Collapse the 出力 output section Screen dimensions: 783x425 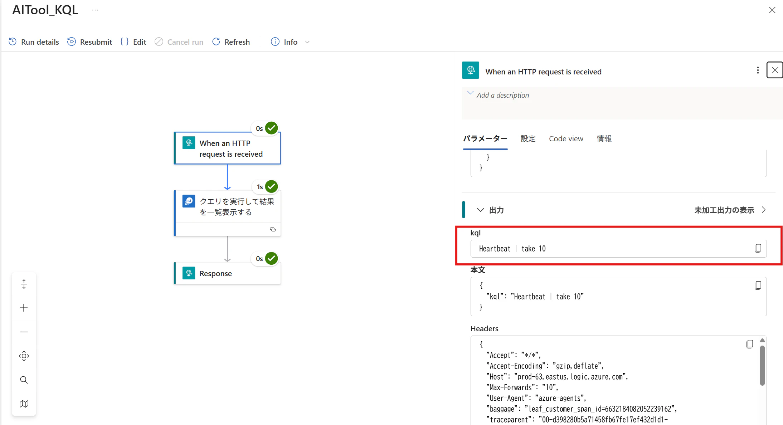click(x=480, y=210)
